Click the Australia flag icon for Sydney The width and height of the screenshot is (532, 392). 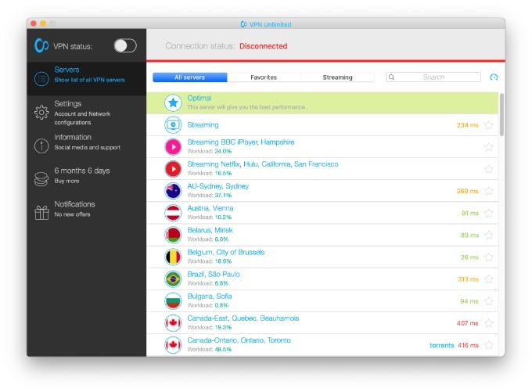point(173,191)
